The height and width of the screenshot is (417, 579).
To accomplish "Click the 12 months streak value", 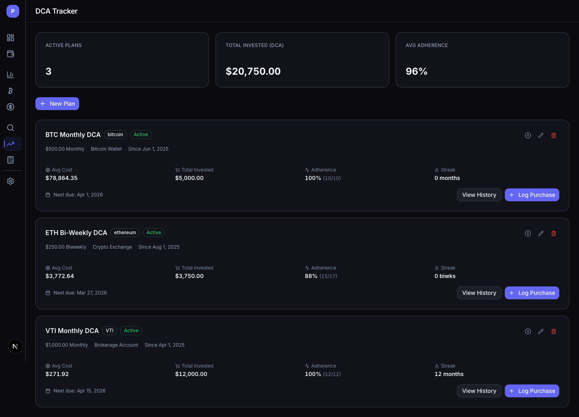I will pyautogui.click(x=449, y=374).
